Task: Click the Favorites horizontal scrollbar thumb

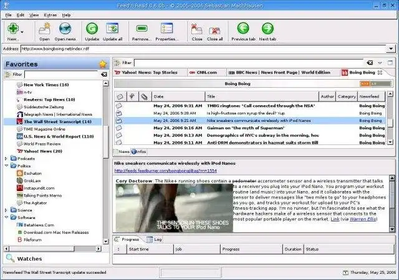Action: point(42,249)
